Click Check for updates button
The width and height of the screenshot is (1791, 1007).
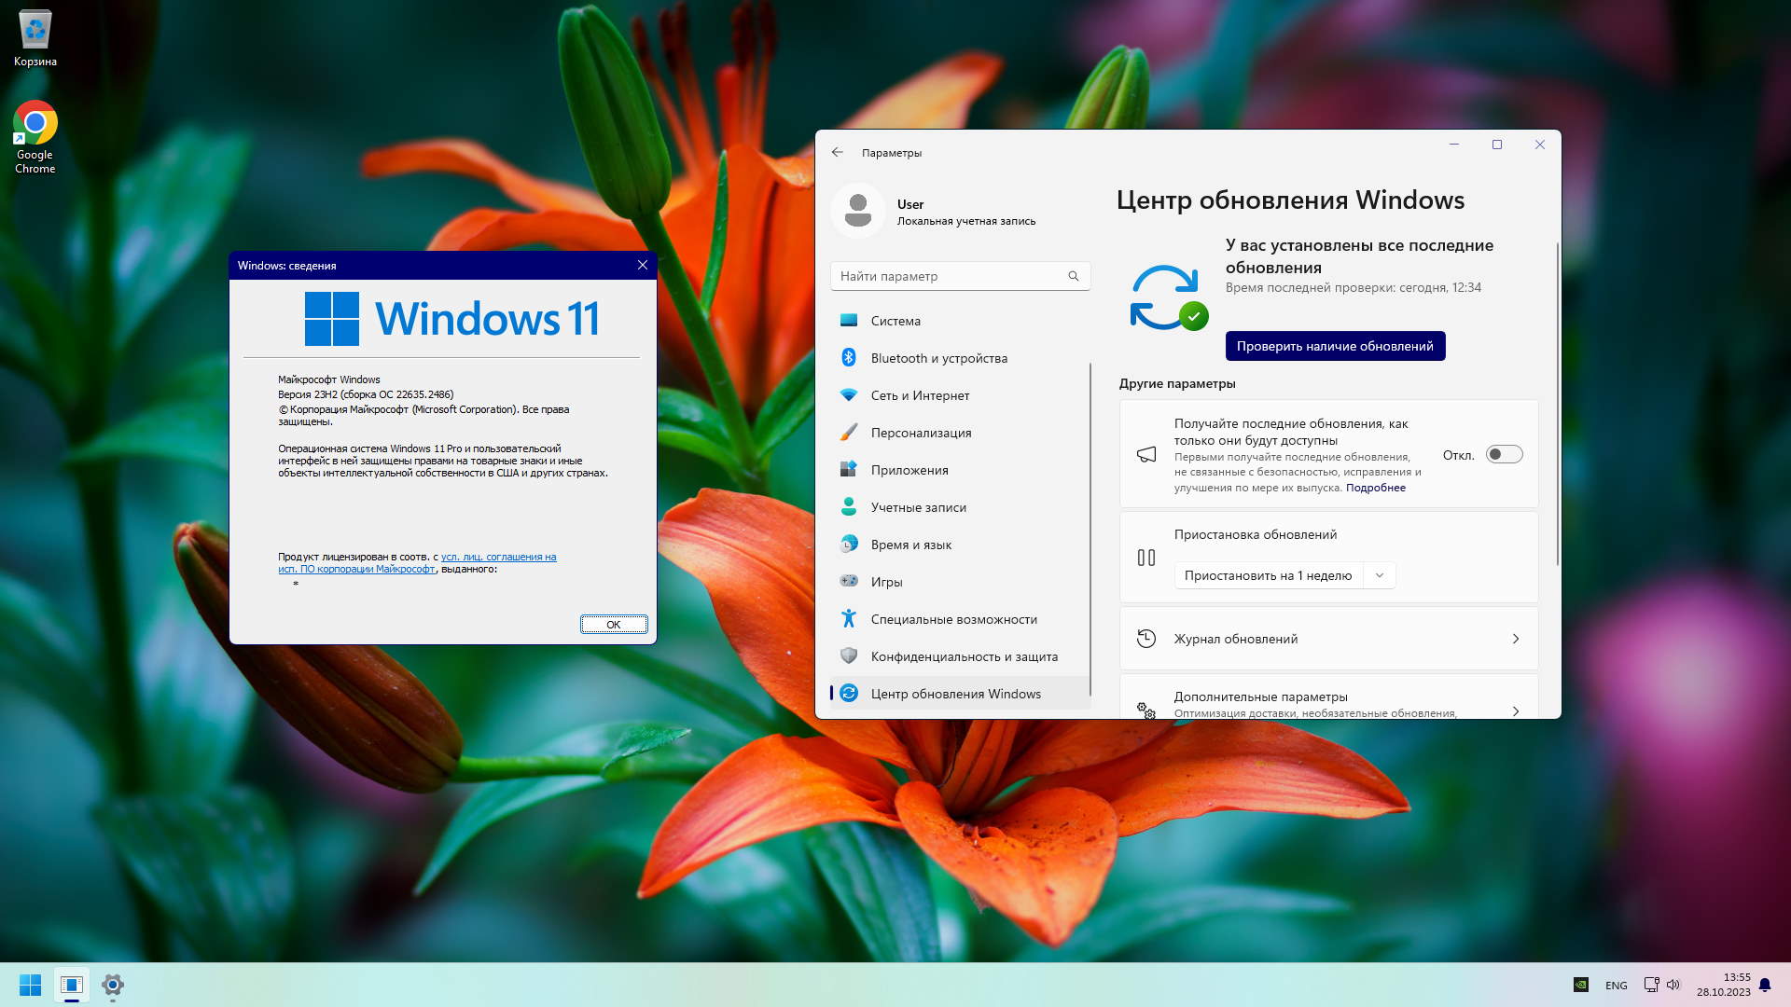[1334, 346]
